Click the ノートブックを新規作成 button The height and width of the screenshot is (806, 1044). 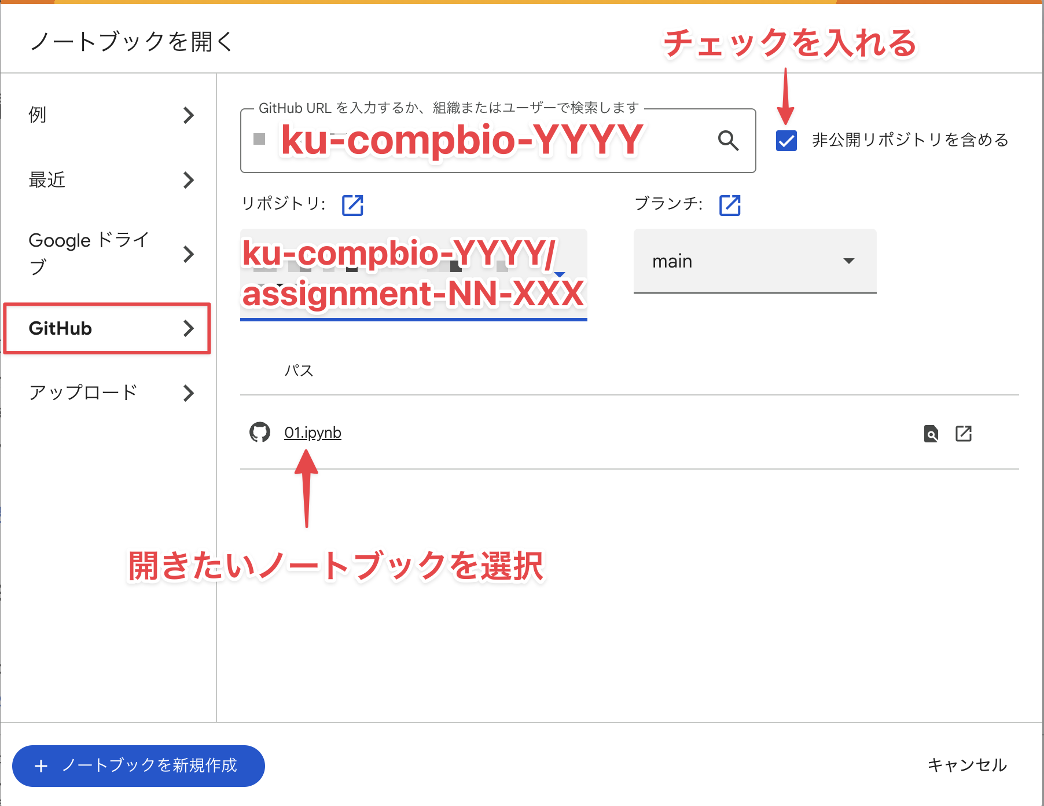click(x=139, y=765)
